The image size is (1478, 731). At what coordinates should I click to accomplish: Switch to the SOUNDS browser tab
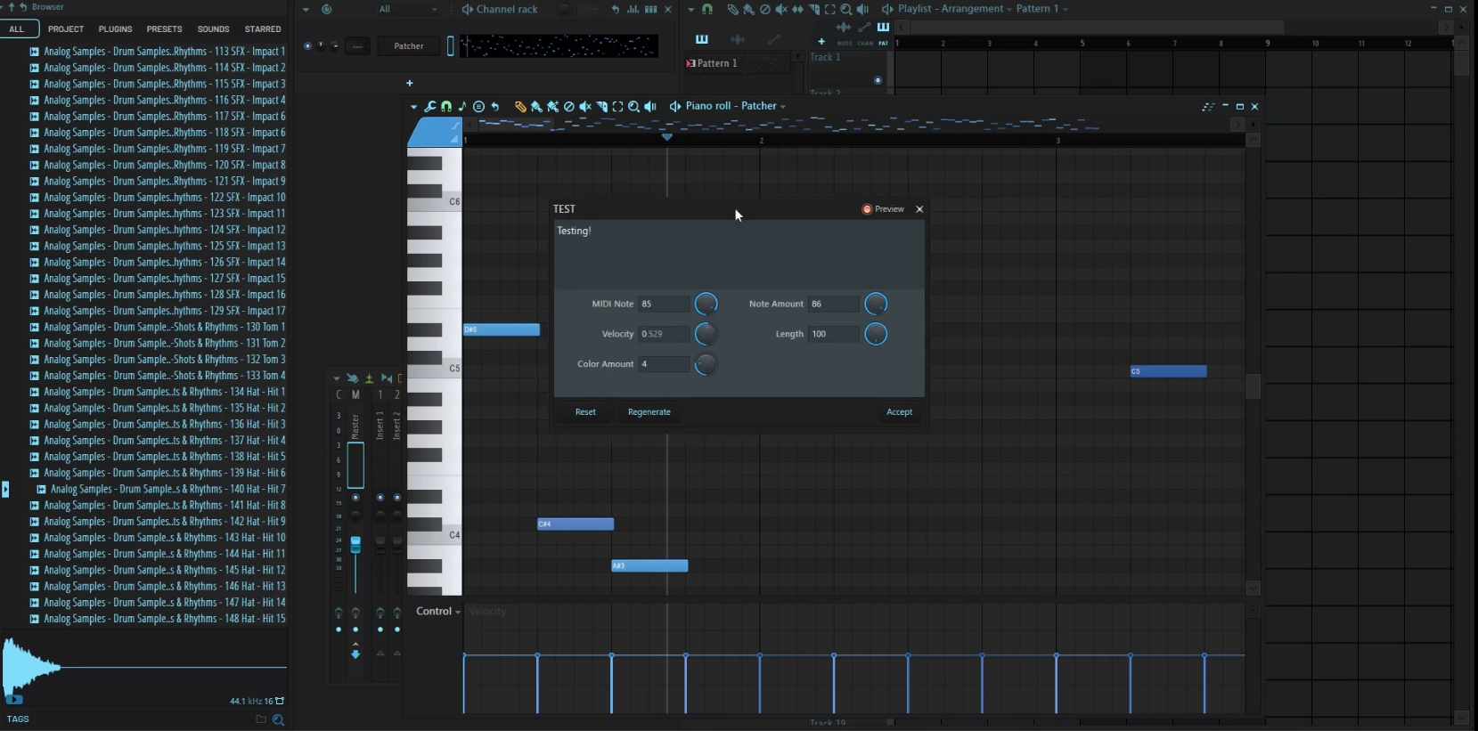(213, 29)
